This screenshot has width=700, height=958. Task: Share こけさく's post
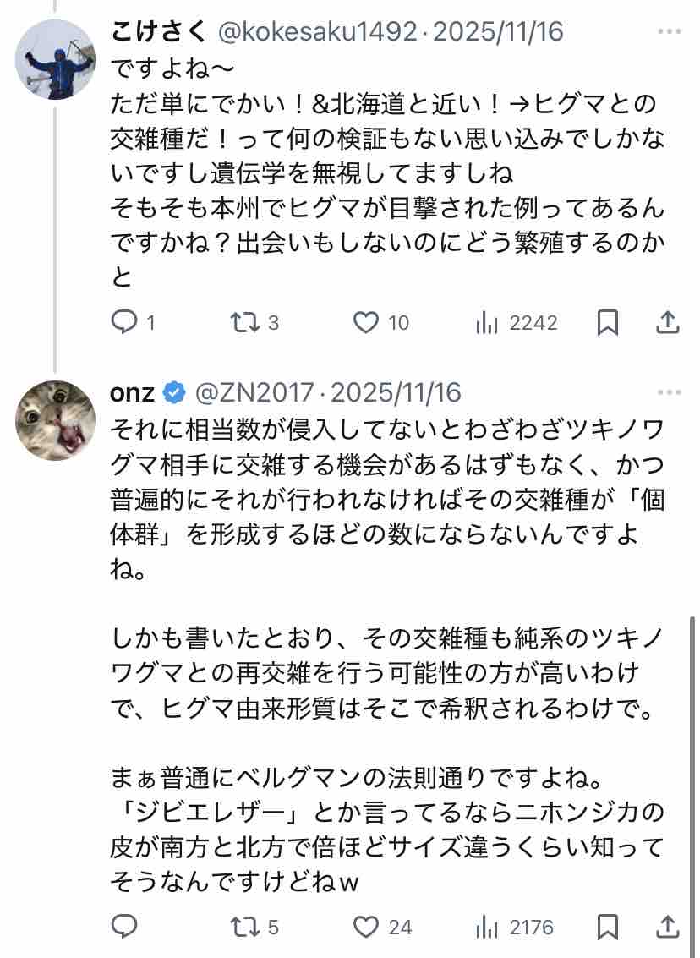pyautogui.click(x=668, y=322)
